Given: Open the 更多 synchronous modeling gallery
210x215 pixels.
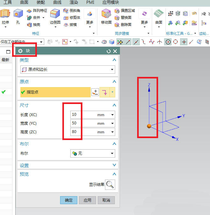Looking at the screenshot, I should coord(144,13).
